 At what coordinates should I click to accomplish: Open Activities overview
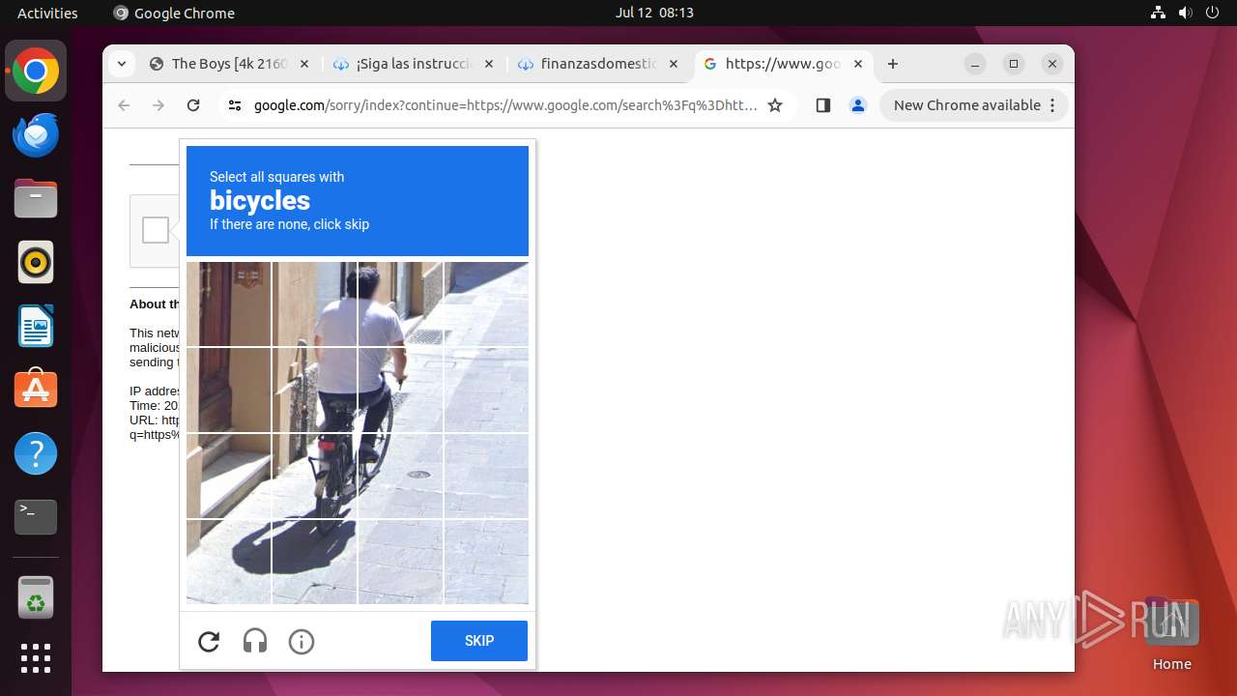tap(47, 13)
